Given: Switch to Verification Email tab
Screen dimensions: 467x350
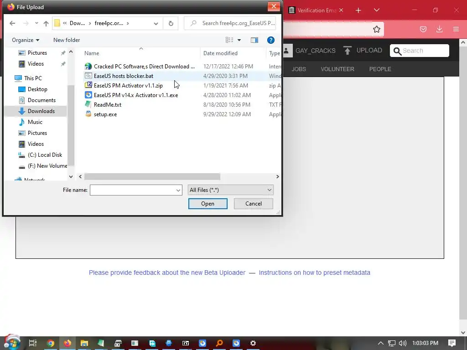Looking at the screenshot, I should coord(313,10).
